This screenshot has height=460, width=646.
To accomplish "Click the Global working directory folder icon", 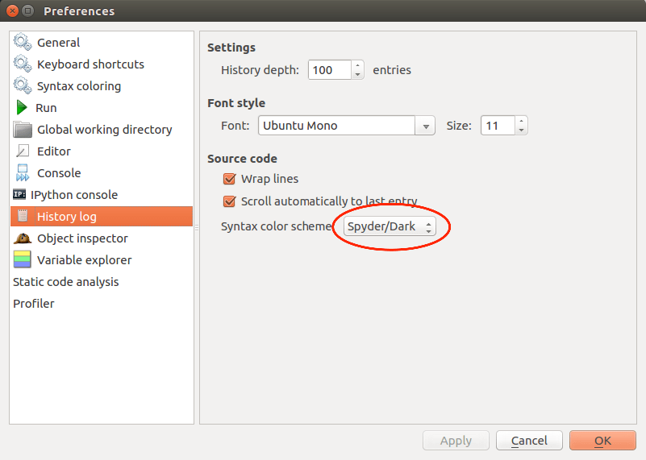I will 23,130.
